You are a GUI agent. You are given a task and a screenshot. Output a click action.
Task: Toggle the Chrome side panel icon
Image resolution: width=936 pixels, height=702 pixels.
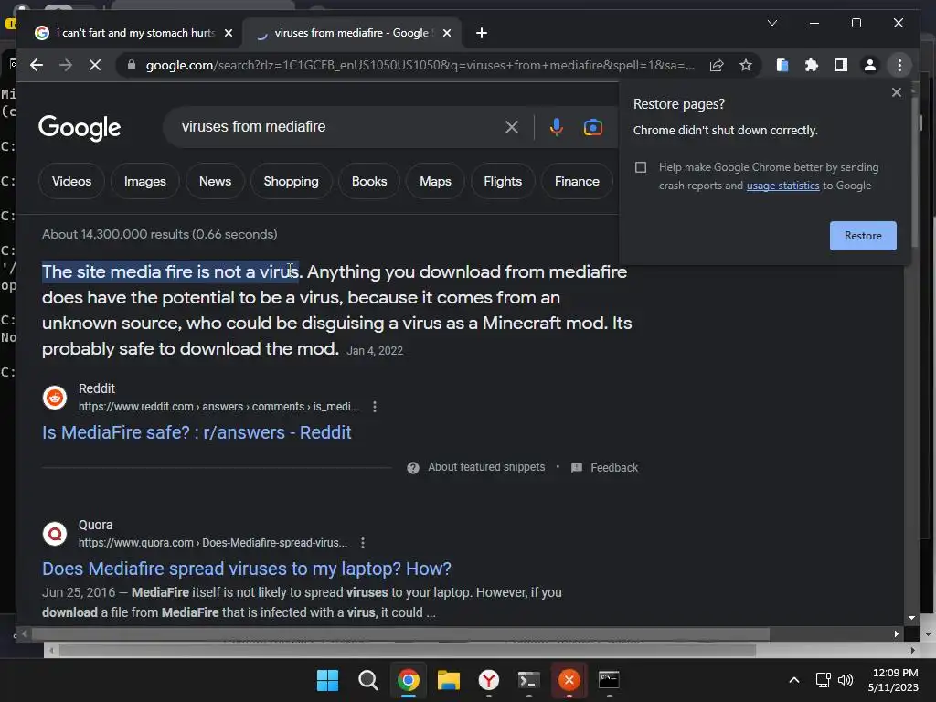click(x=841, y=65)
